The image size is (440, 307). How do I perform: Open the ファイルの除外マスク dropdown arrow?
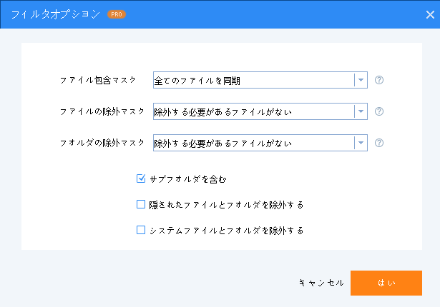click(361, 111)
